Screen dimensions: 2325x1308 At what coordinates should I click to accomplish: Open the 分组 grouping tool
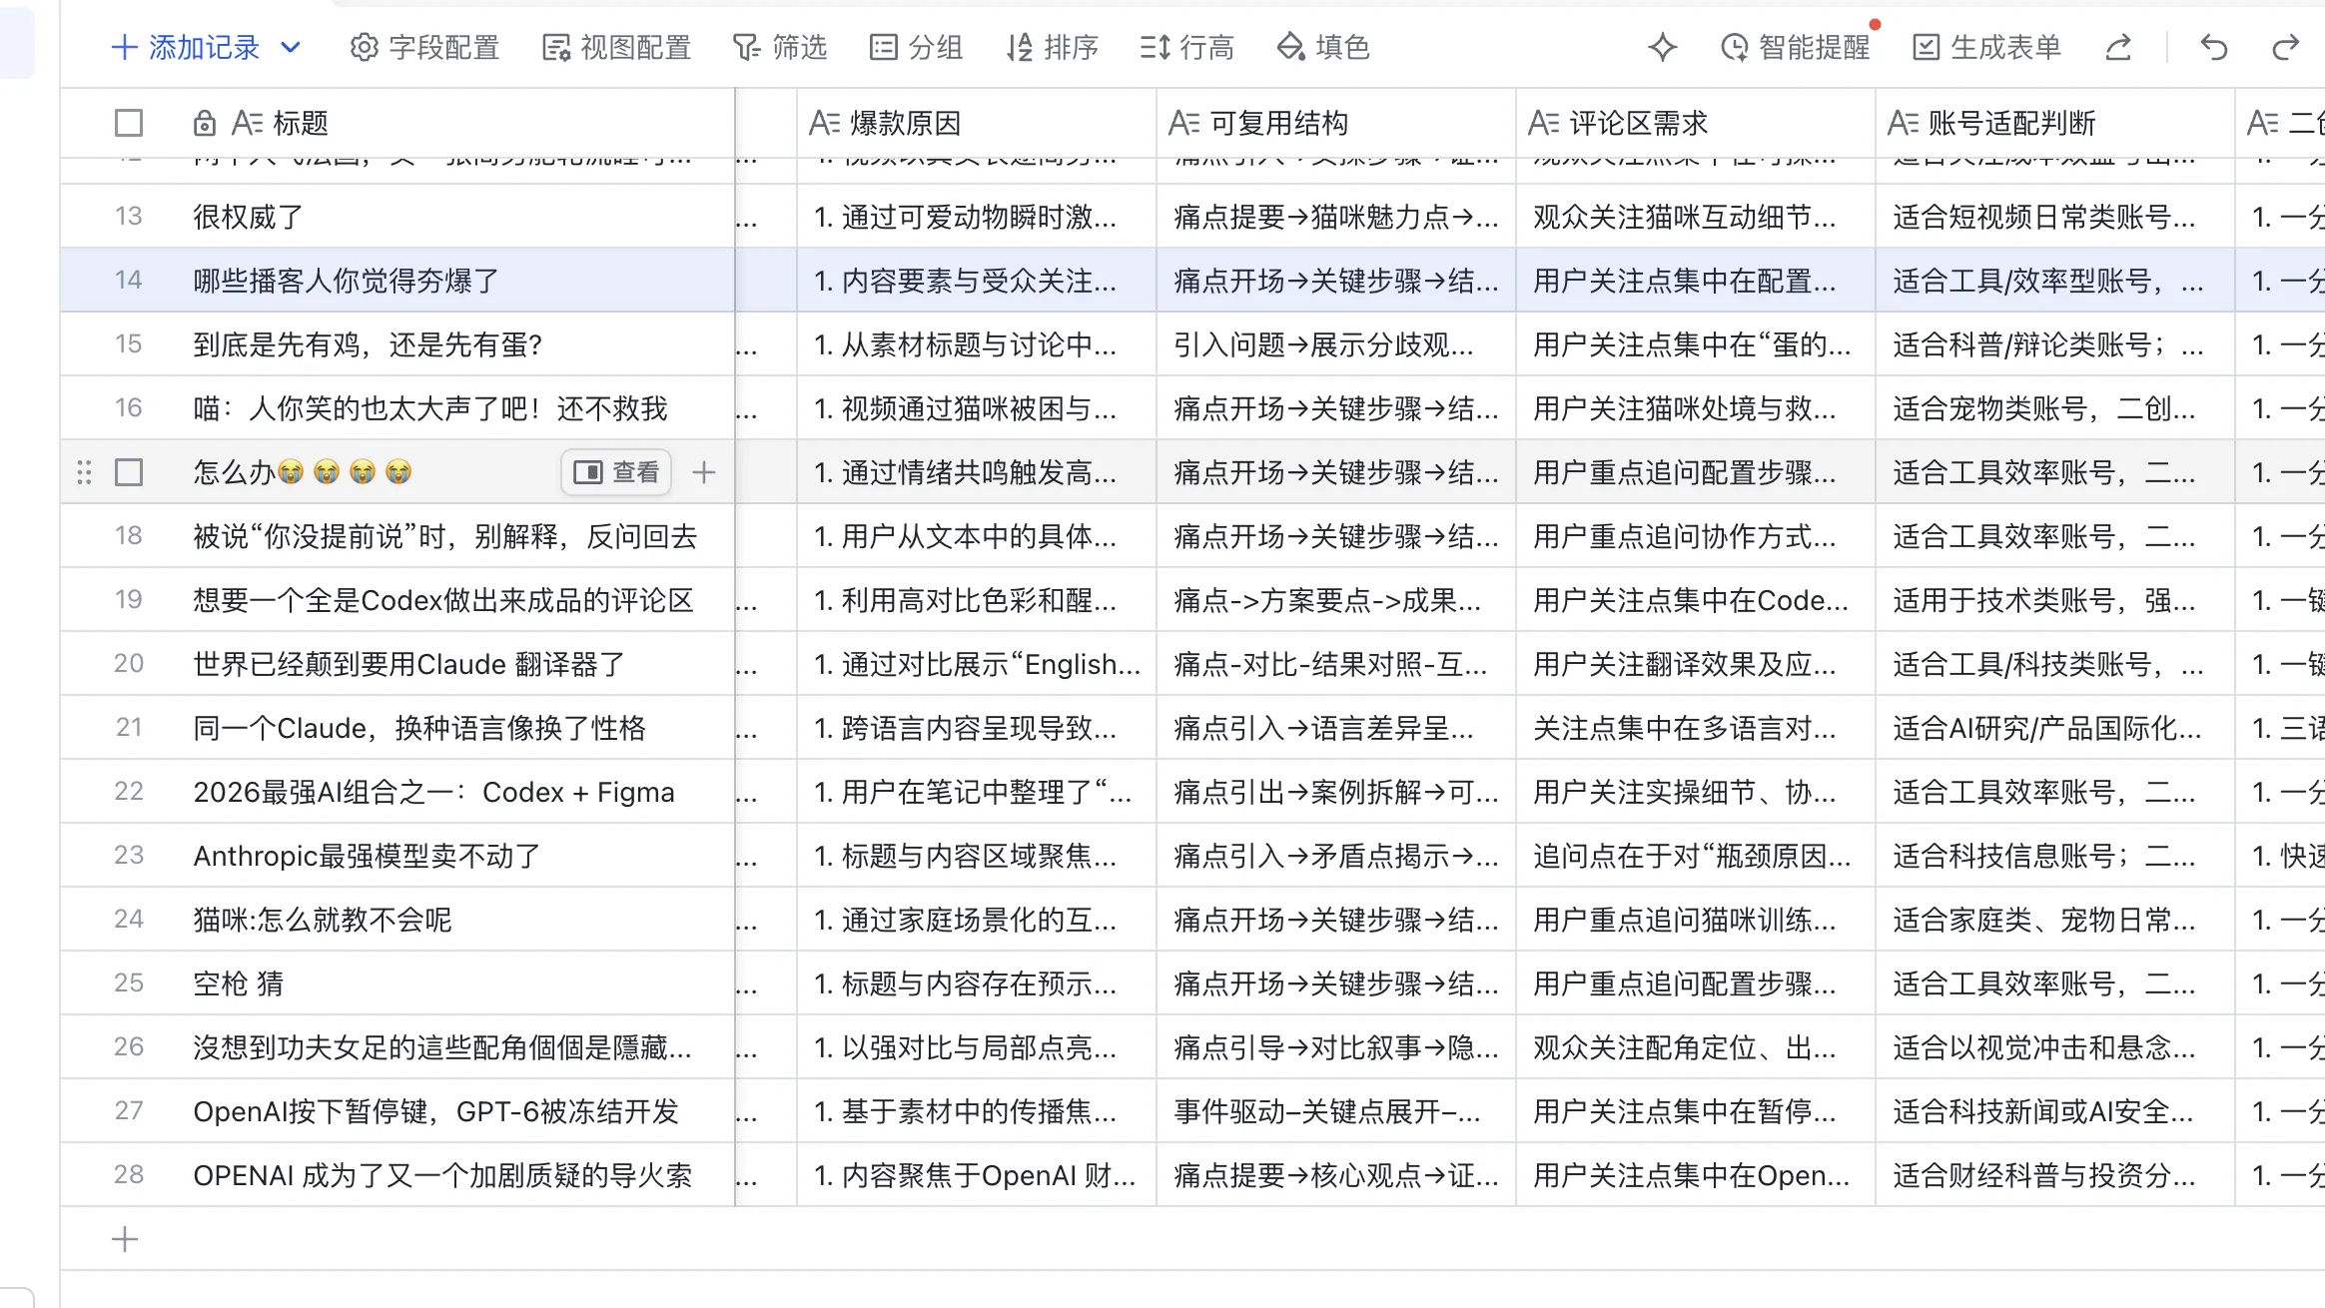pyautogui.click(x=916, y=47)
